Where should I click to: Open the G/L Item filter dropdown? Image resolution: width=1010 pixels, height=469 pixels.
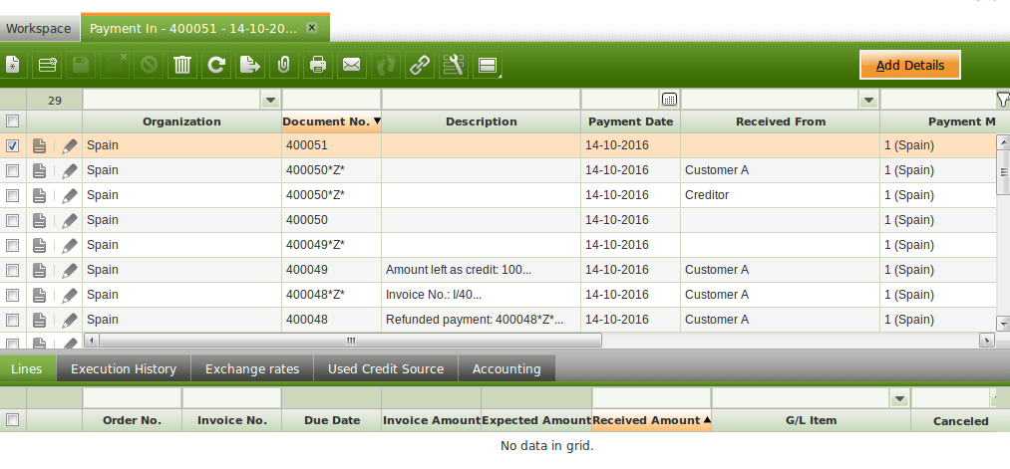(x=899, y=398)
